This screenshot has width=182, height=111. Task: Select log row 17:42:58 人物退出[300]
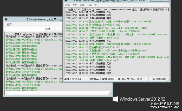click(x=103, y=54)
